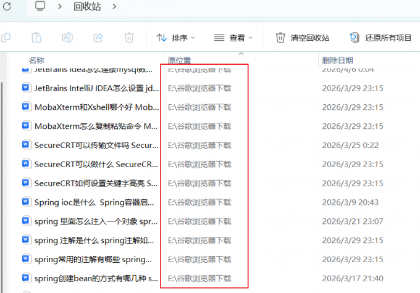Click Word icon of SecureCRT如何设置关键字高亮 file
The image size is (420, 293).
click(x=26, y=183)
